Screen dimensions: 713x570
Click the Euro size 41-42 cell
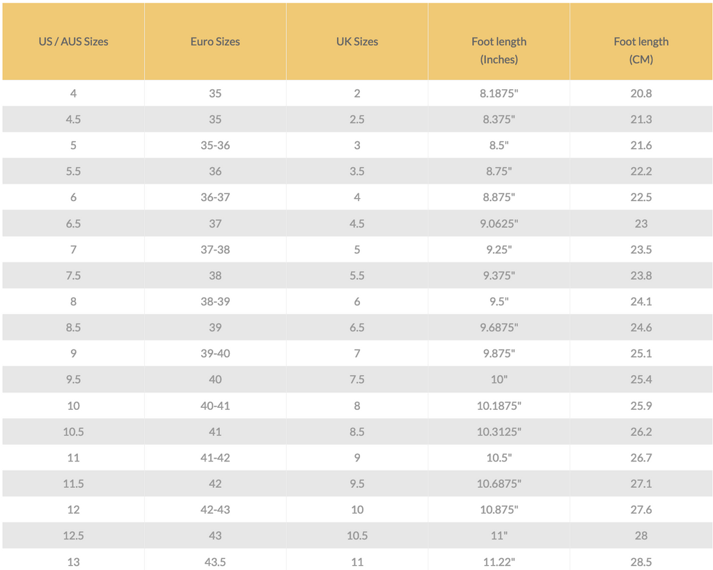(x=215, y=457)
